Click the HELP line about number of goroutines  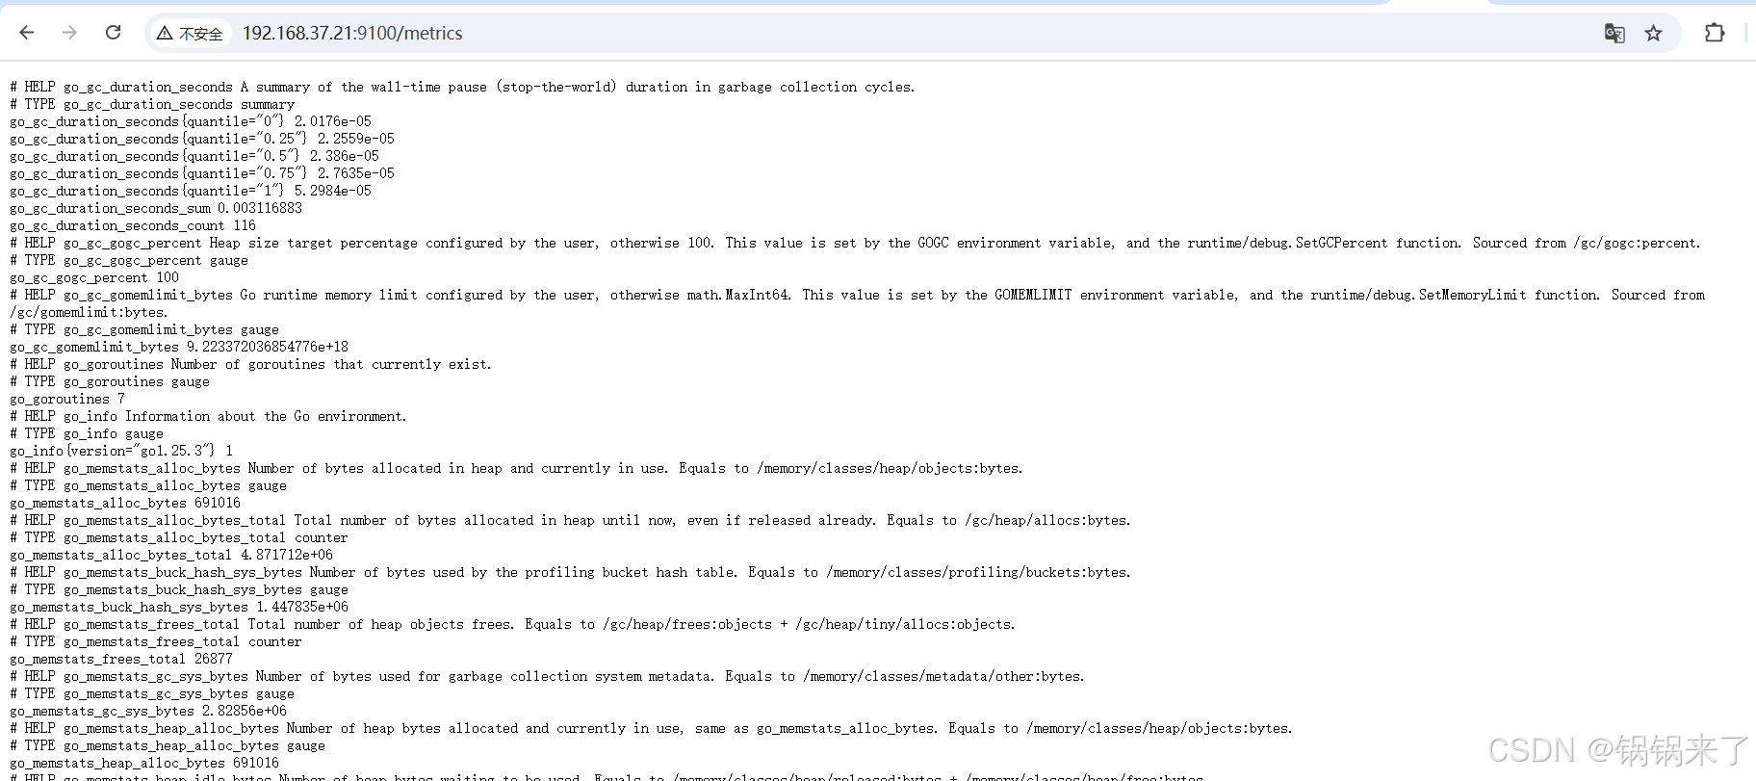tap(250, 364)
